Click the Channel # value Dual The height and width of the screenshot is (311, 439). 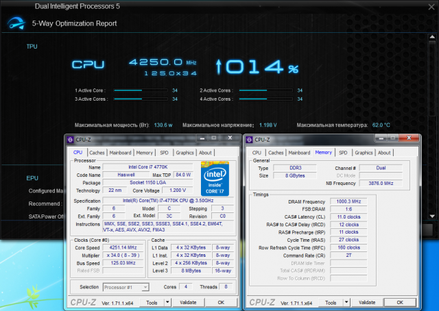pos(381,168)
